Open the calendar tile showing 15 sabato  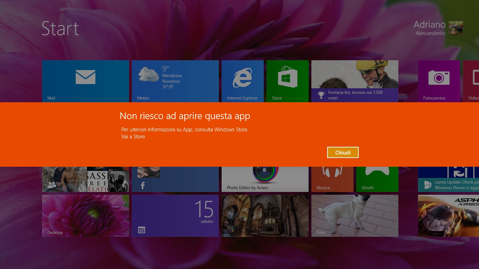pyautogui.click(x=175, y=216)
